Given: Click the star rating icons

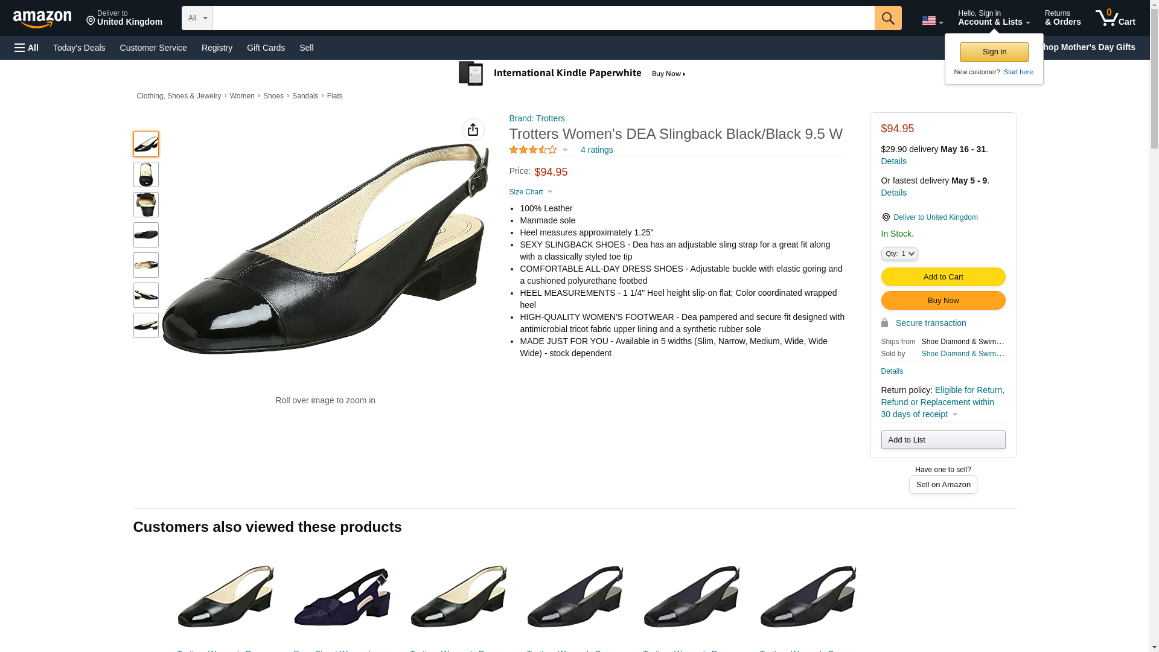Looking at the screenshot, I should coord(533,150).
